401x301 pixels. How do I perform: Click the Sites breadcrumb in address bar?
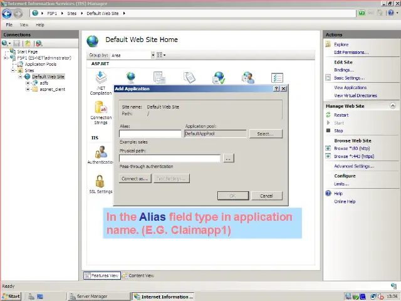[x=72, y=13]
